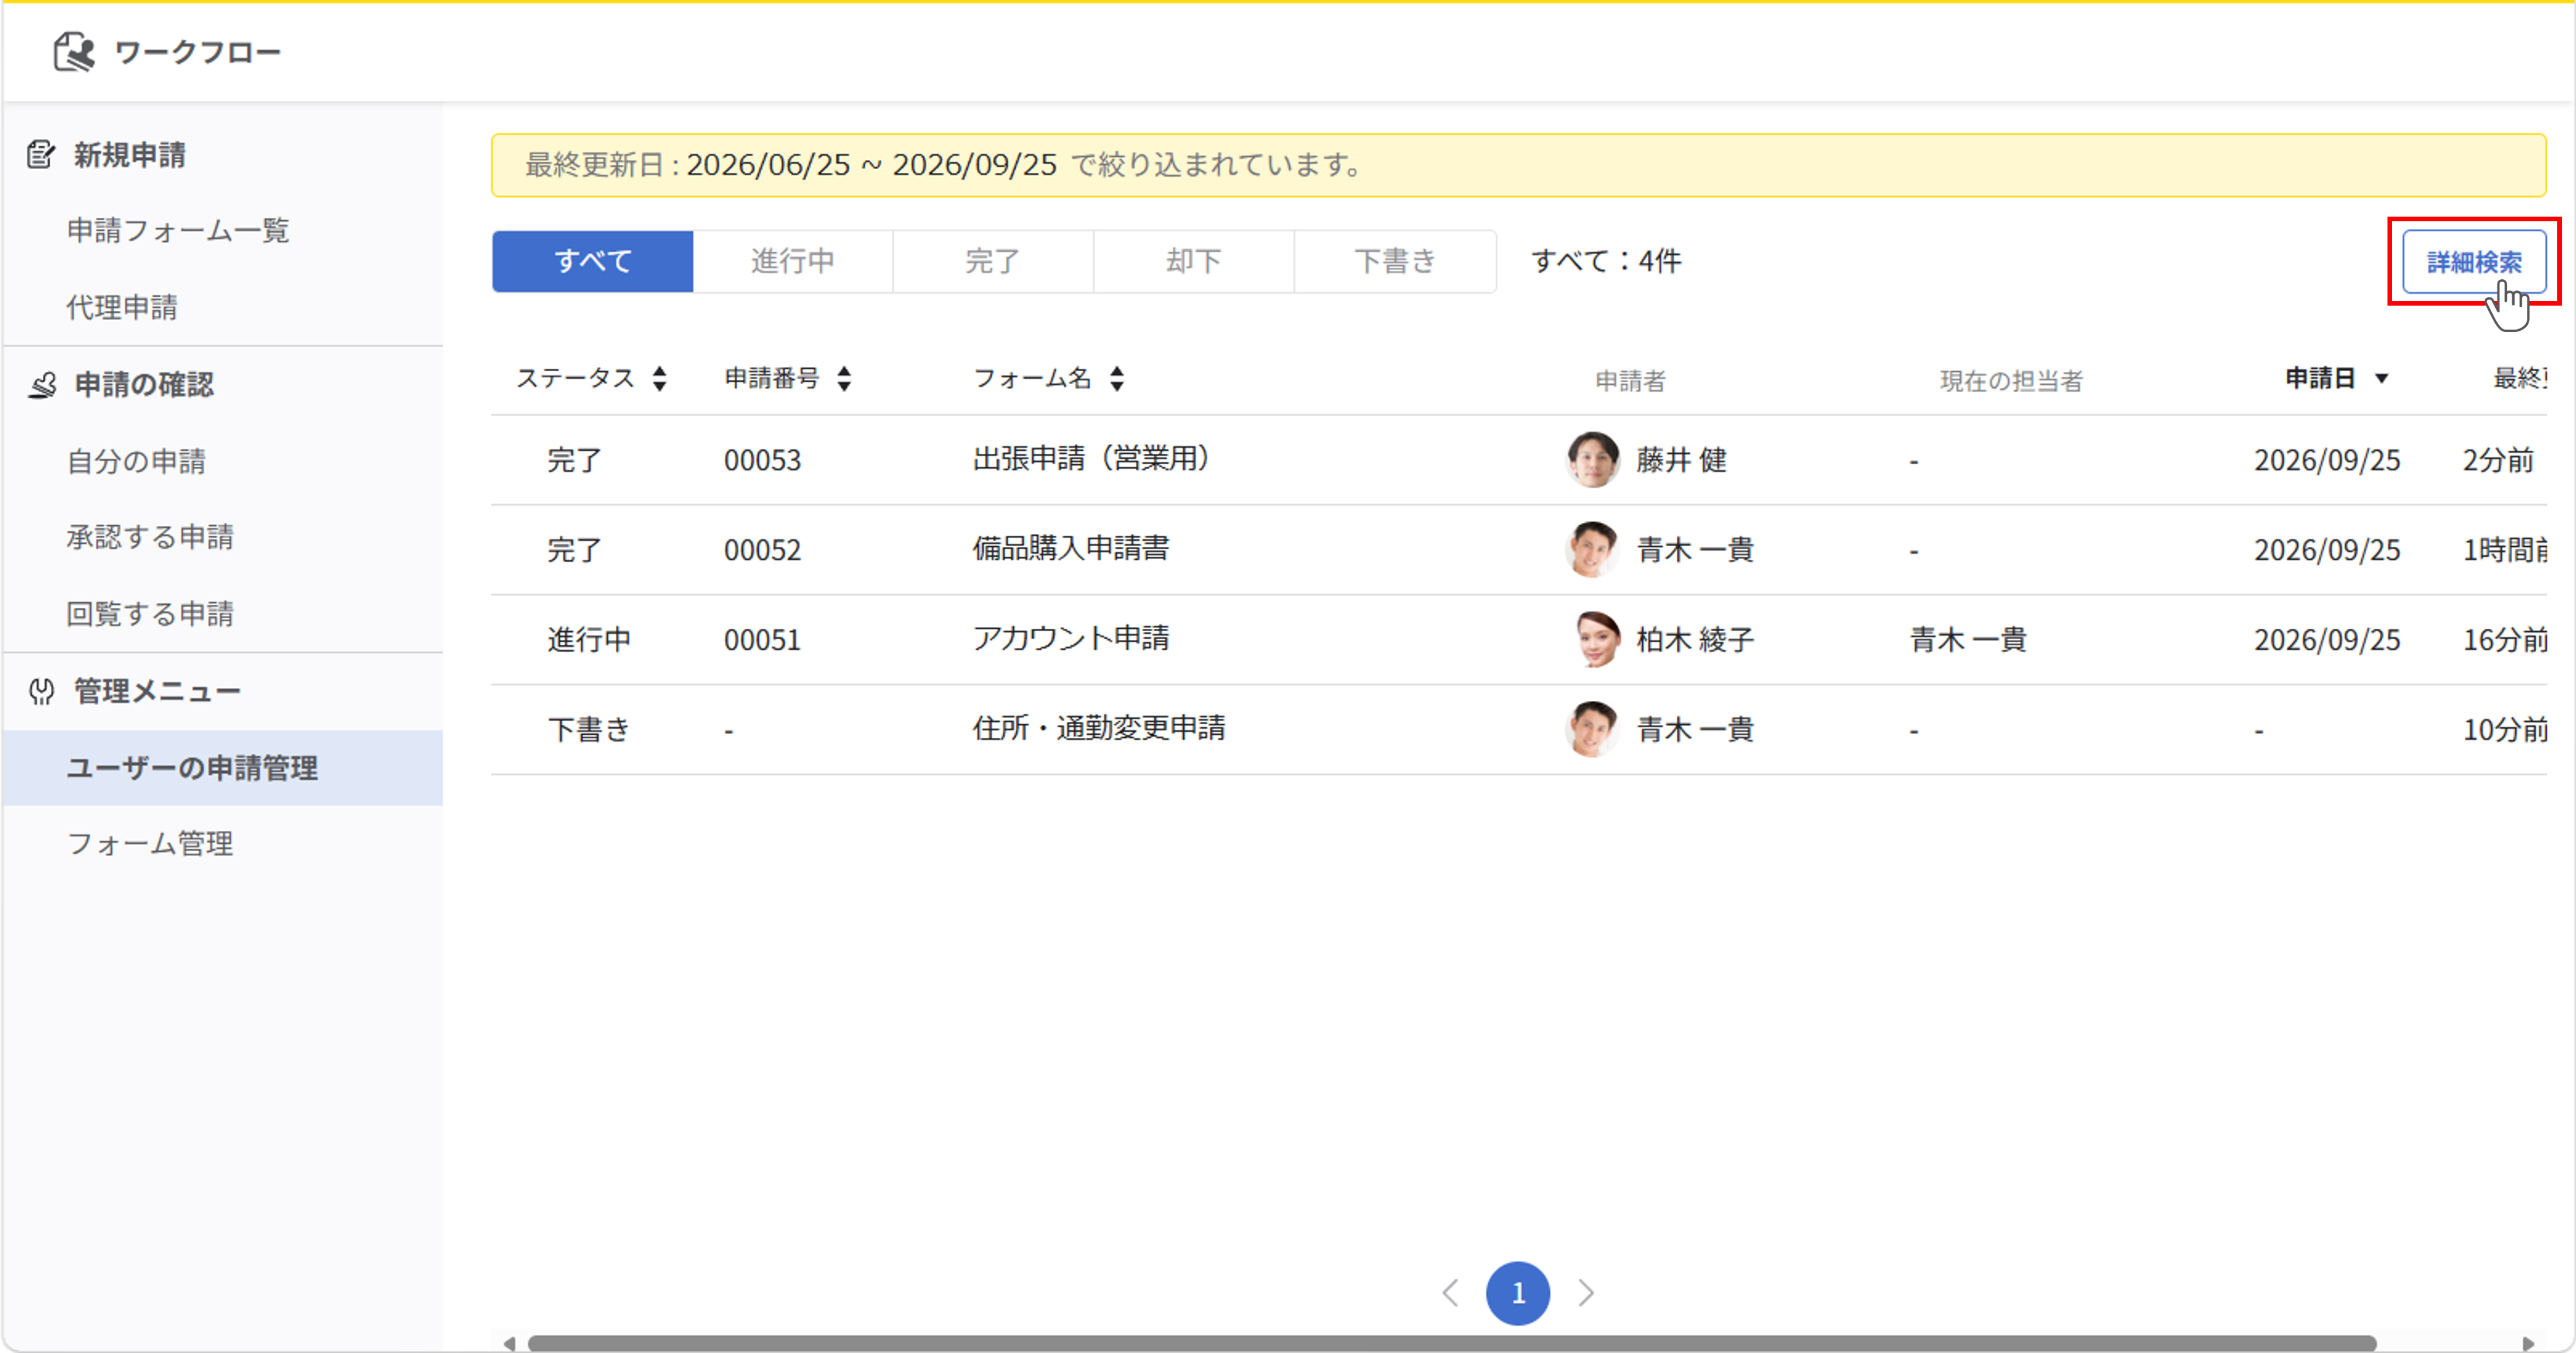Click the 申請者 column header
The width and height of the screenshot is (2576, 1353).
(x=1630, y=380)
